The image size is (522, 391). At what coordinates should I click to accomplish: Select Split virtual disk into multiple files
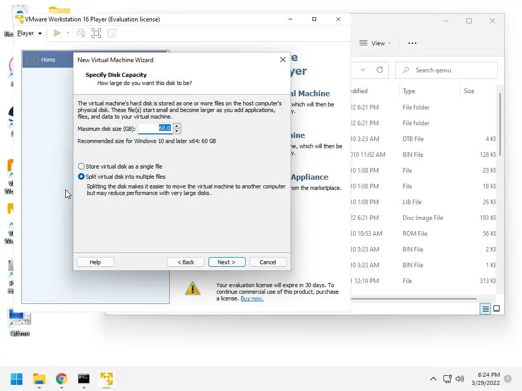tap(121, 177)
